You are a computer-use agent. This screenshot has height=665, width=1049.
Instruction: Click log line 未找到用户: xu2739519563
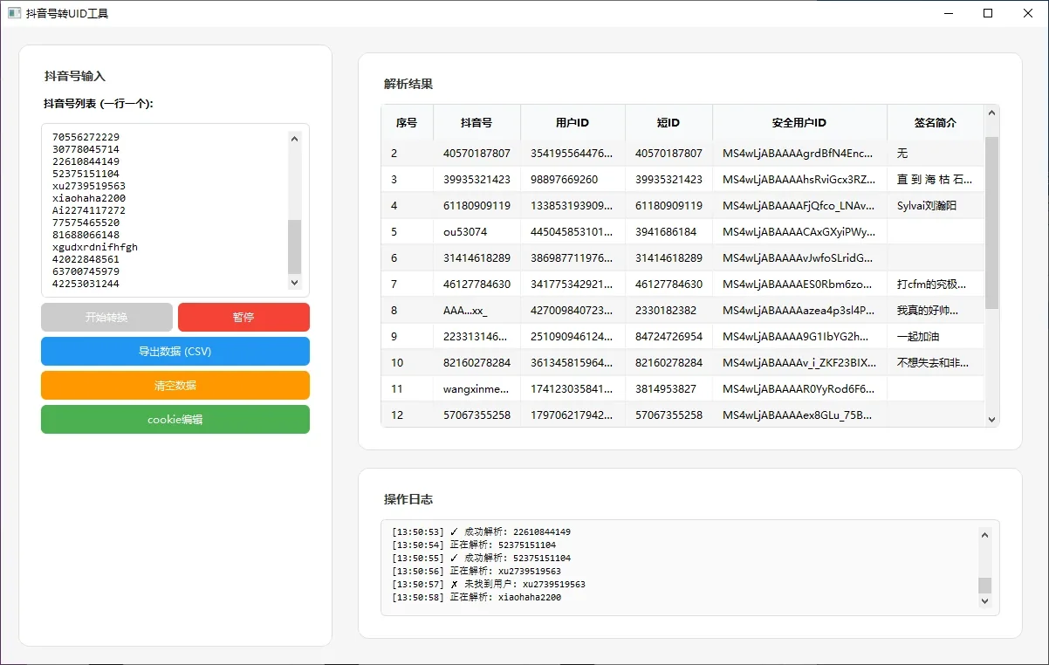[489, 584]
